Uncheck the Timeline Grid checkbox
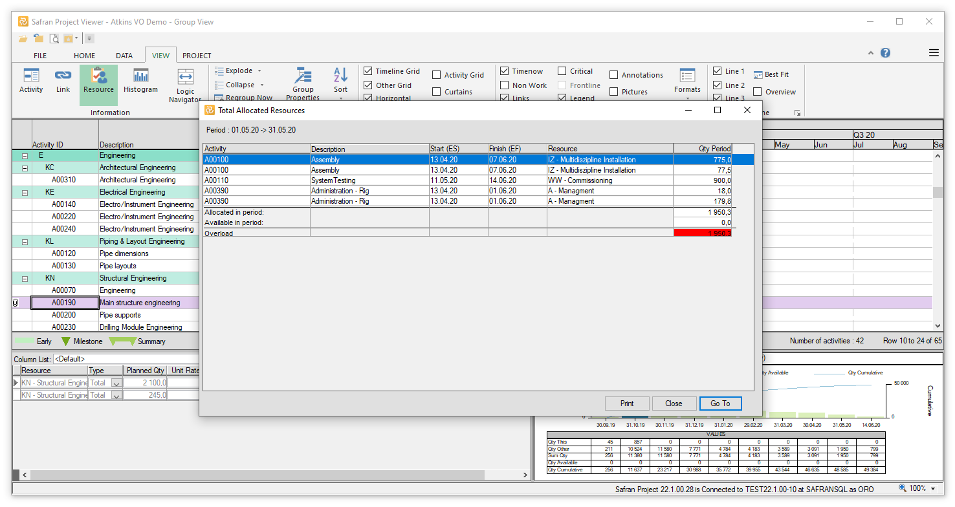This screenshot has height=507, width=955. [368, 71]
